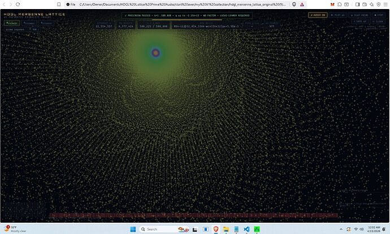Click the PLAY PRIME button

[x=357, y=15]
